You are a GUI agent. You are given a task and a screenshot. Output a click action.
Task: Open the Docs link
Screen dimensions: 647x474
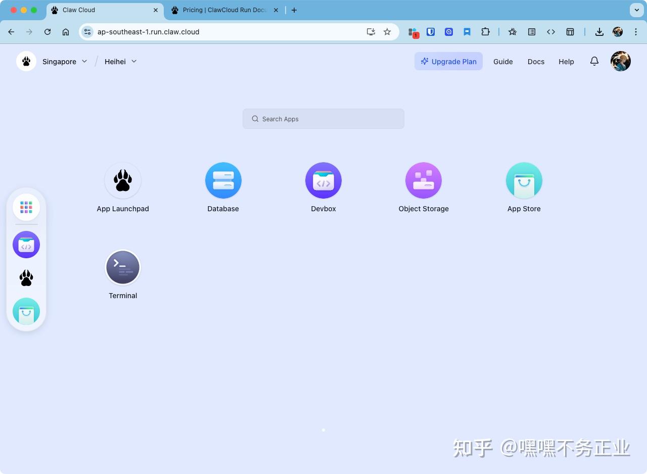[x=536, y=61]
